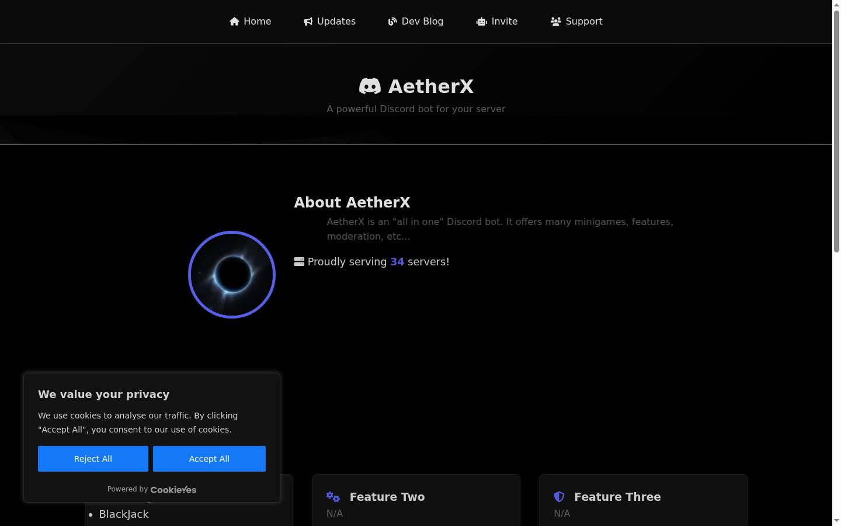The height and width of the screenshot is (526, 841).
Task: Click the Dev Blog icon
Action: [392, 22]
